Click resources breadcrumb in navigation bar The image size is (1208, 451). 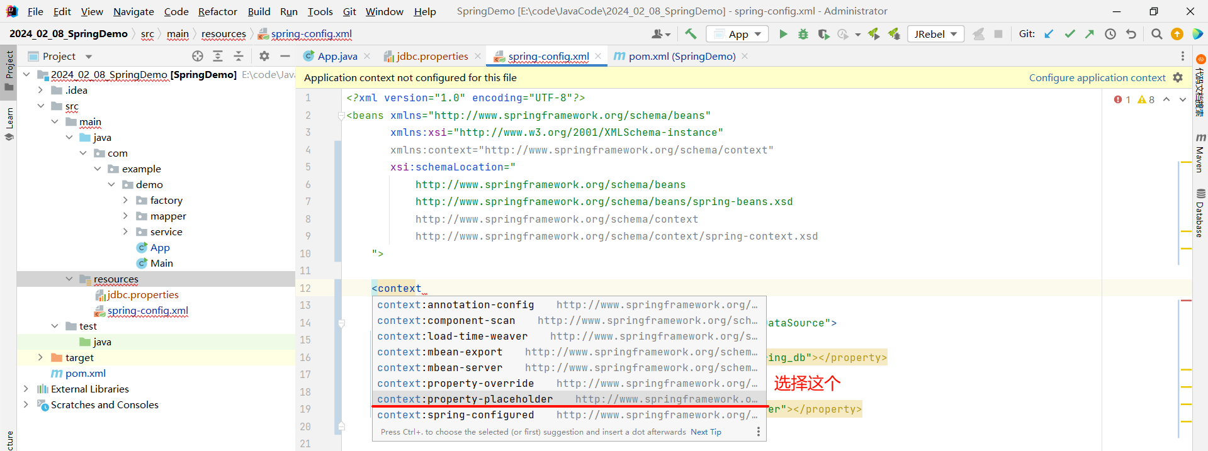(223, 34)
